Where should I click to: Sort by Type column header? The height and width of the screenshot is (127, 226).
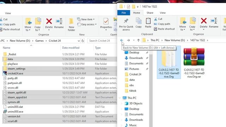pyautogui.click(x=98, y=48)
